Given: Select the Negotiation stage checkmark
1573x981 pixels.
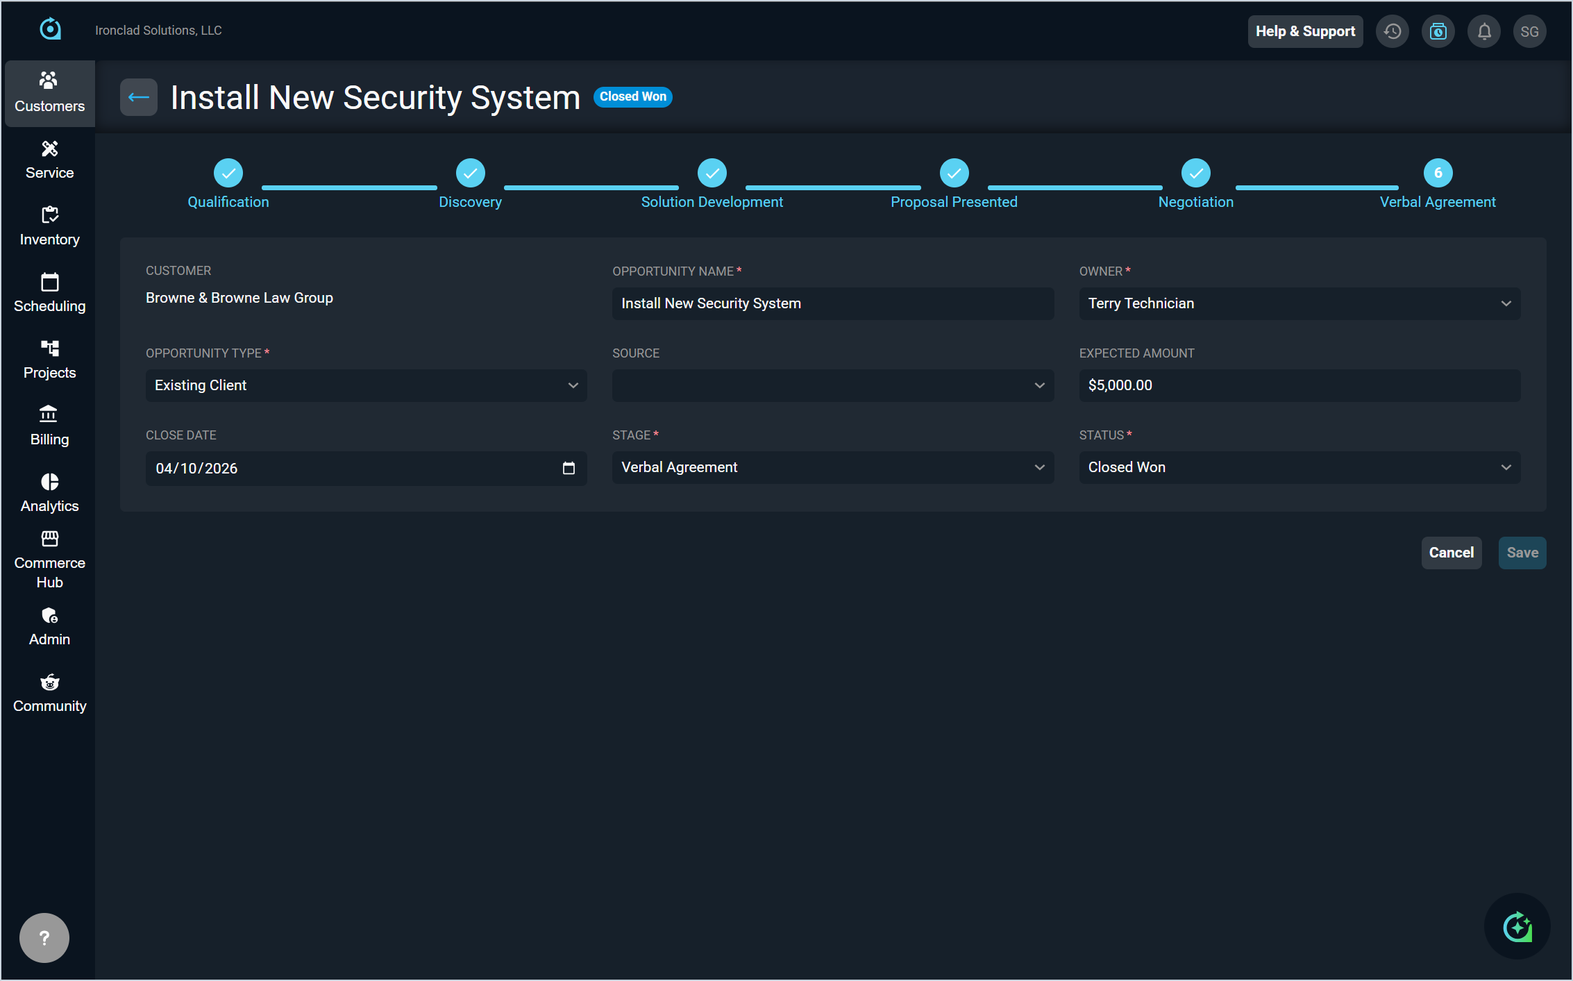Looking at the screenshot, I should click(x=1195, y=173).
